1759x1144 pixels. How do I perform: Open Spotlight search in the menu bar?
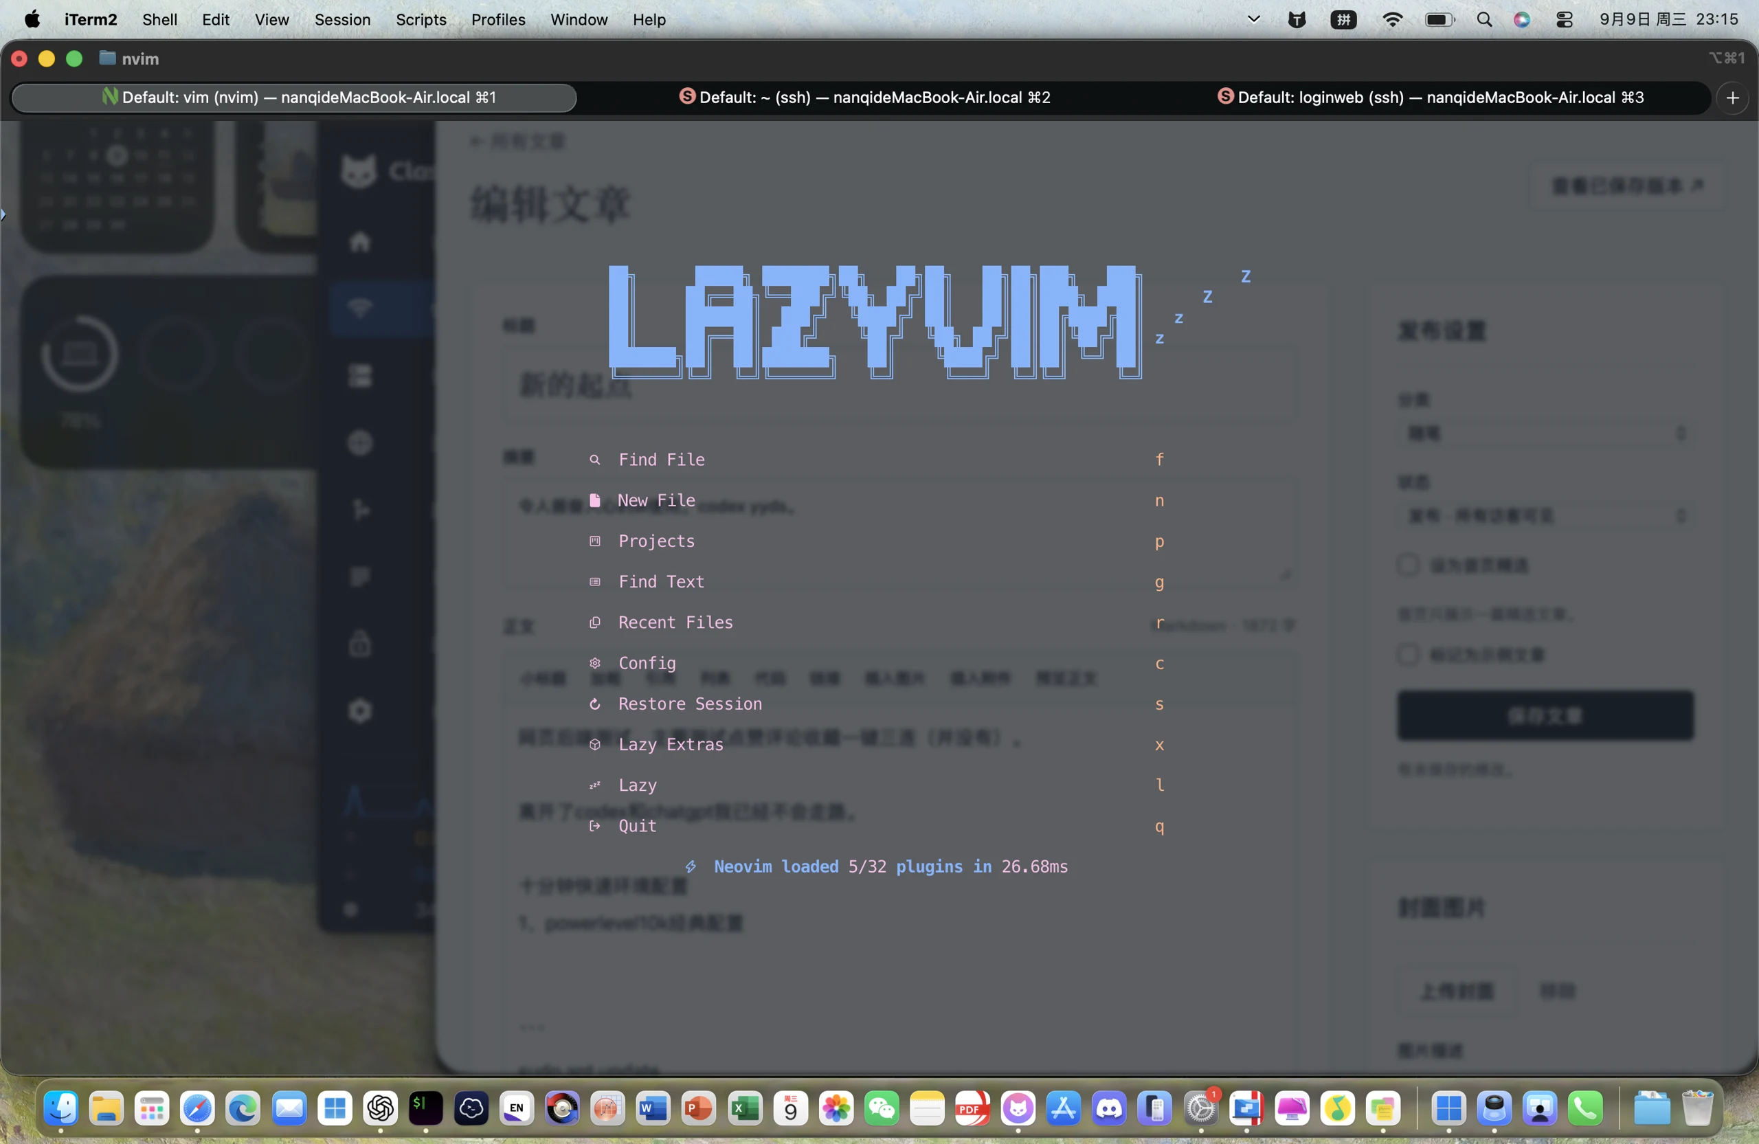click(1484, 19)
